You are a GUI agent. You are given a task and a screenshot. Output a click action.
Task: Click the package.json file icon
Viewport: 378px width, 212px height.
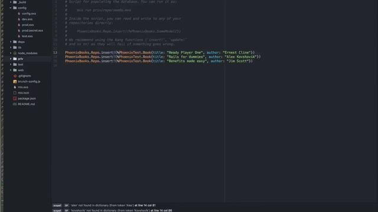(15, 98)
